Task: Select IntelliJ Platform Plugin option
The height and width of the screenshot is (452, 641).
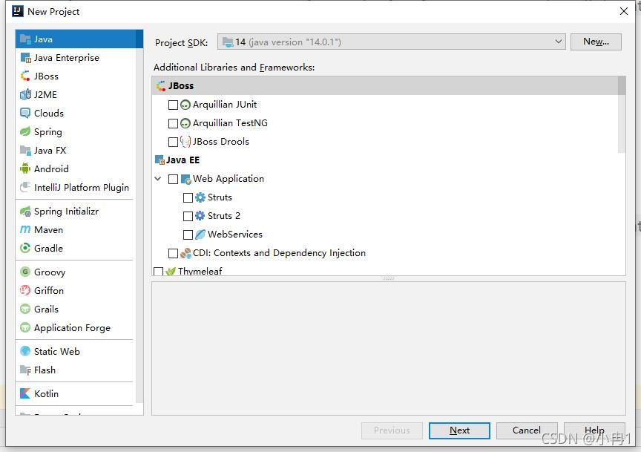Action: (74, 187)
